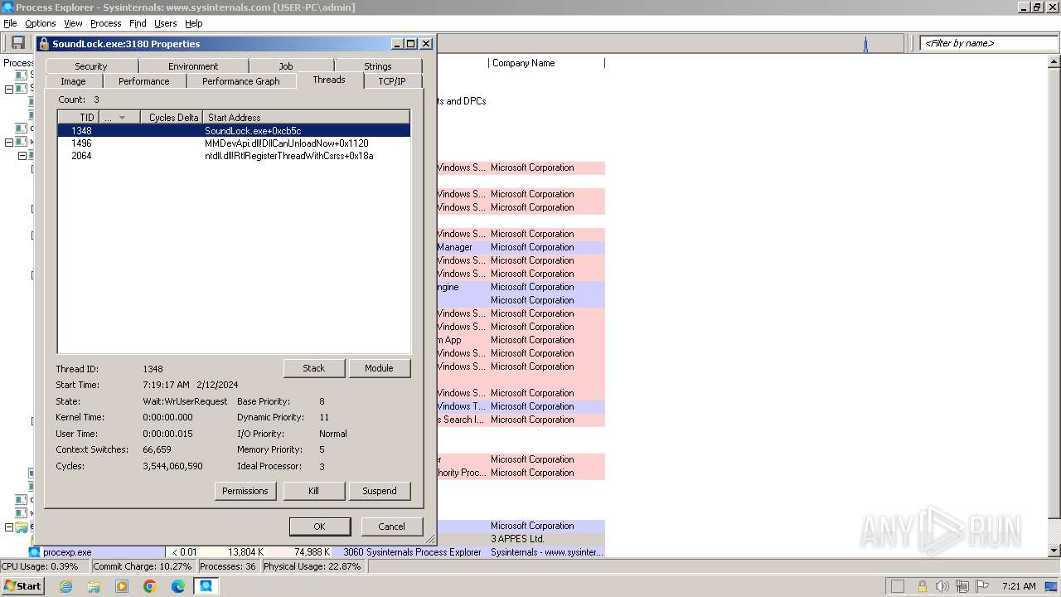1061x597 pixels.
Task: Click the Start button
Action: click(x=22, y=586)
